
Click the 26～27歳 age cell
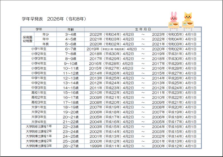70,146
